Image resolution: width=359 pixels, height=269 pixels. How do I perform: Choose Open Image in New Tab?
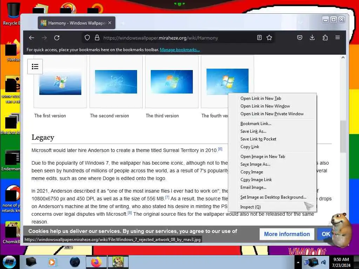click(272, 157)
